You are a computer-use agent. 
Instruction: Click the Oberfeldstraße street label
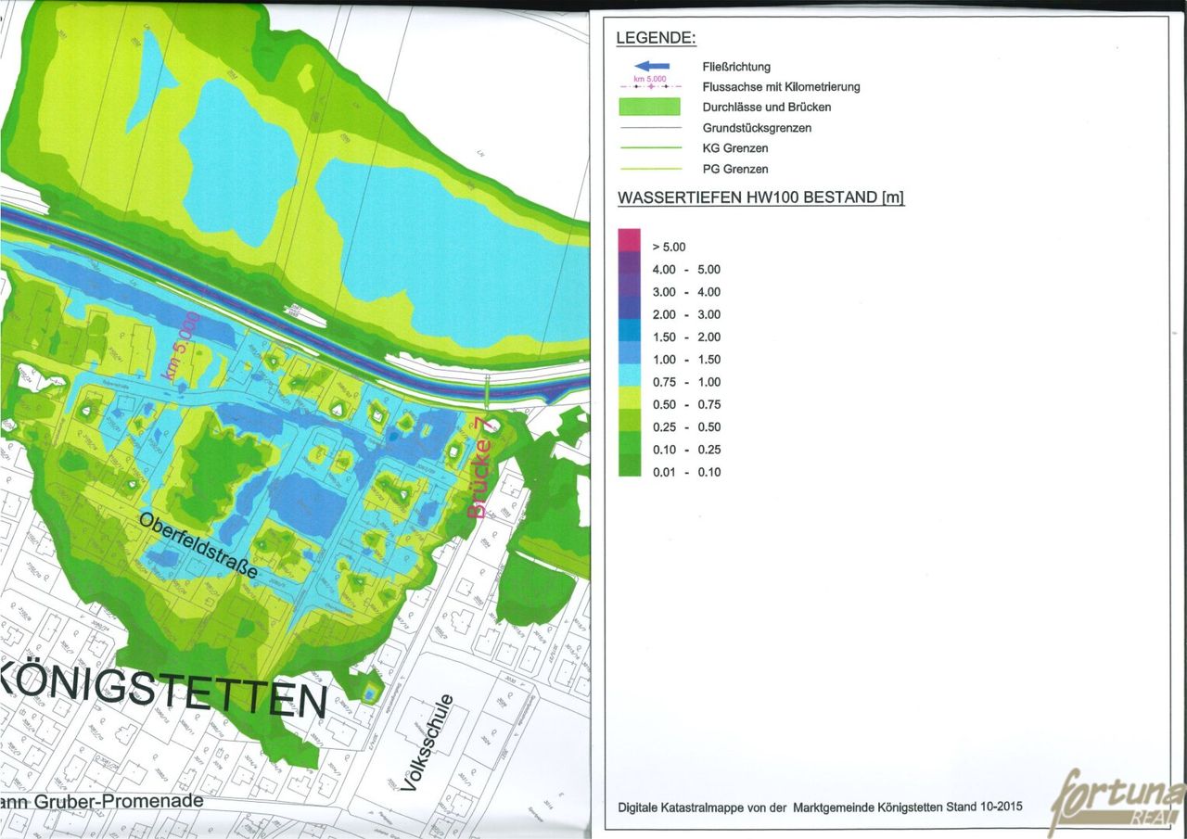tap(198, 544)
